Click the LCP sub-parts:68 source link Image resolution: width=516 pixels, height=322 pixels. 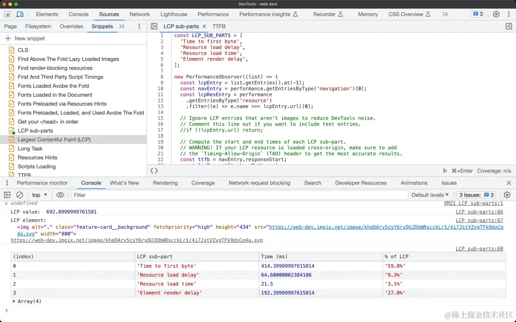[x=479, y=249]
